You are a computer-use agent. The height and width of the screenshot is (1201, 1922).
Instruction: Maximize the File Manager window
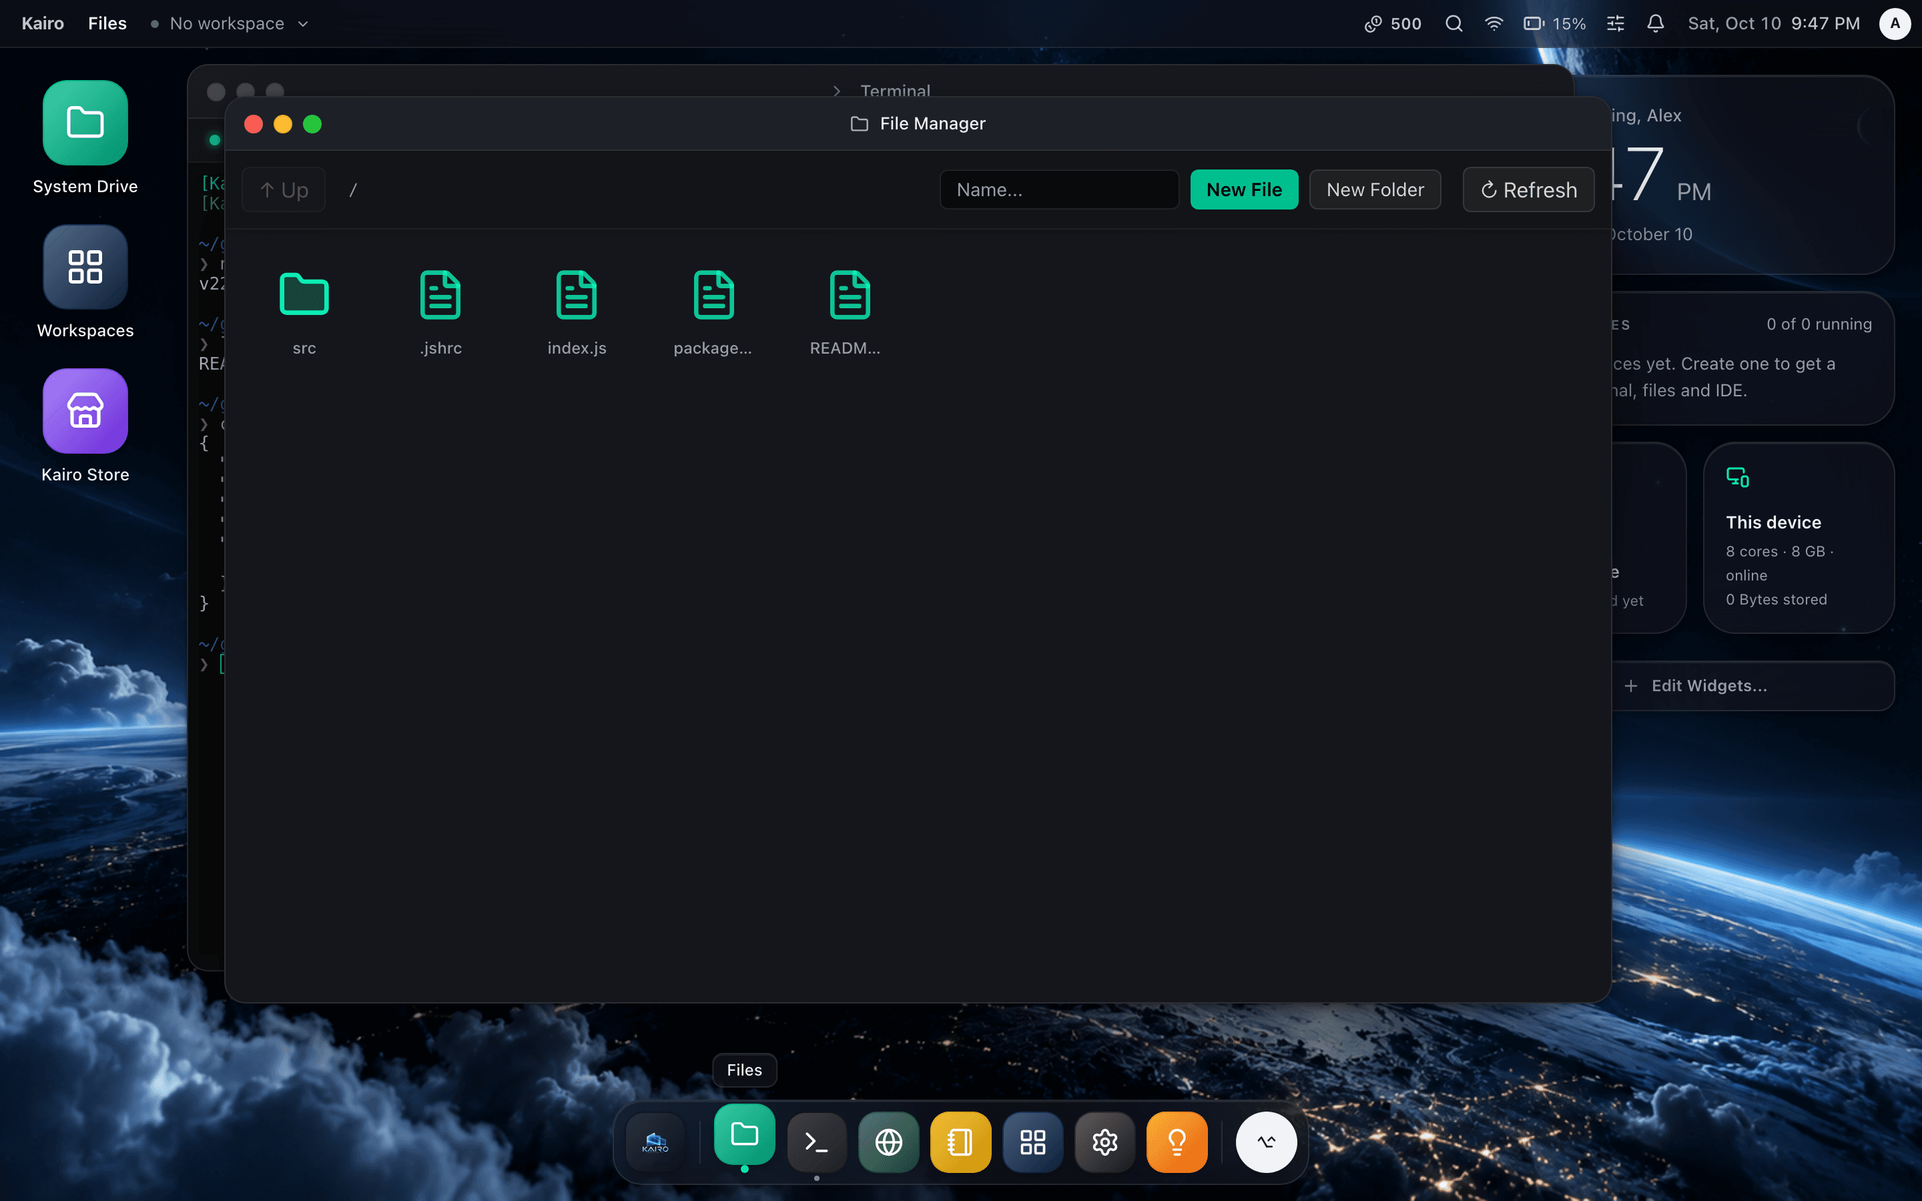312,124
